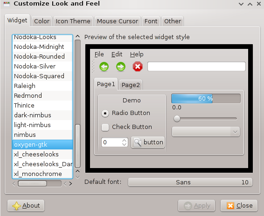
Task: Open the Default font Sans selector
Action: 190,182
